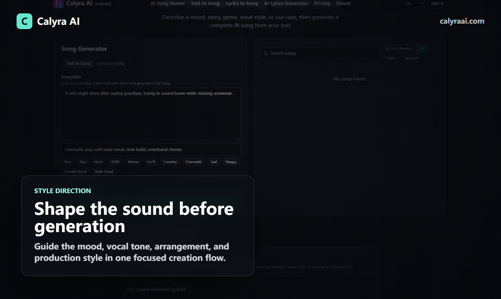
Task: Click the Search songs field
Action: 320,53
